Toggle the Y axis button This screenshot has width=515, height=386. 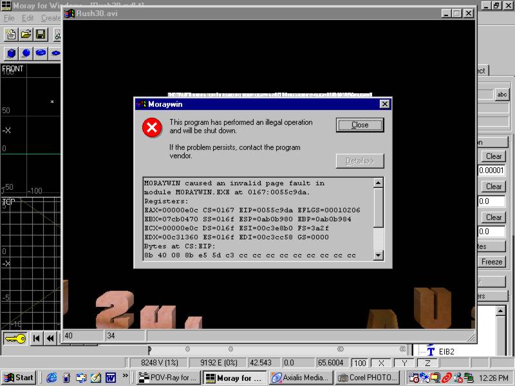[404, 363]
